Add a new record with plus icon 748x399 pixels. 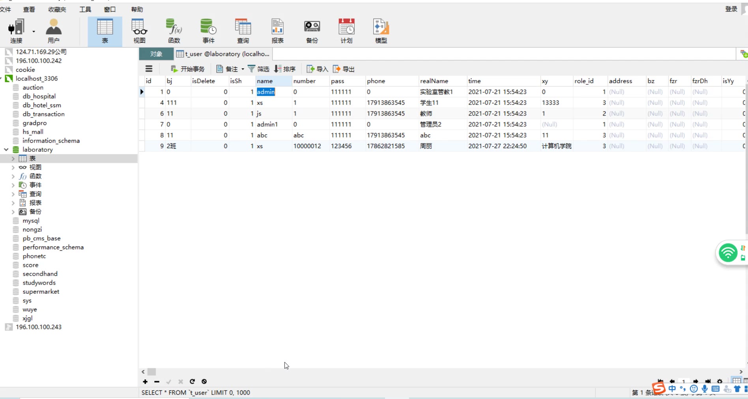tap(145, 381)
